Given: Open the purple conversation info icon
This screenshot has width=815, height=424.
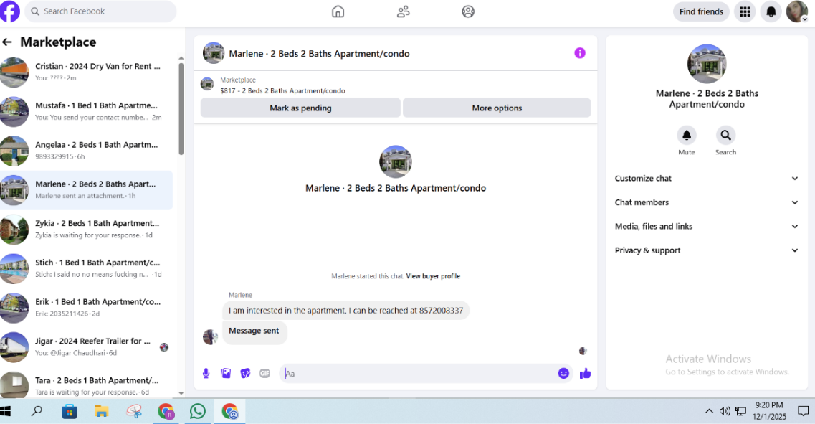Looking at the screenshot, I should [580, 53].
